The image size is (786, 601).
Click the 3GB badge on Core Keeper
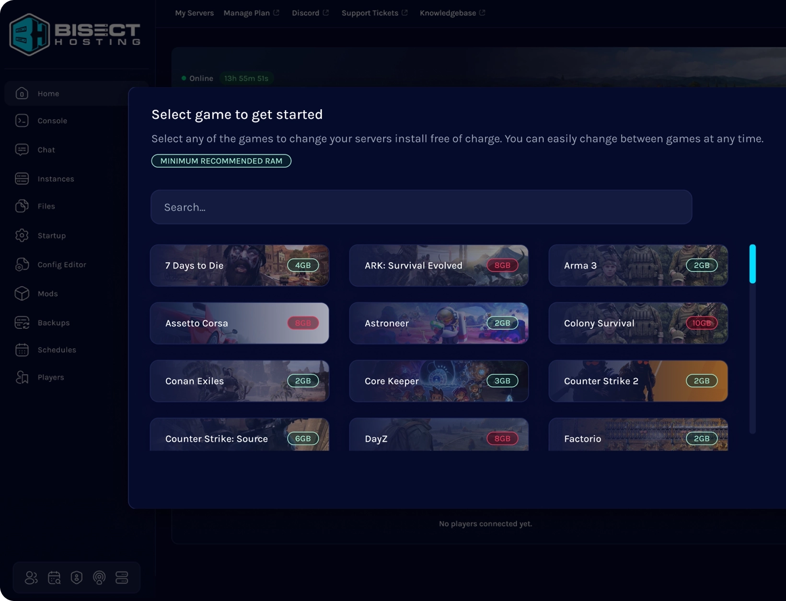pyautogui.click(x=502, y=381)
